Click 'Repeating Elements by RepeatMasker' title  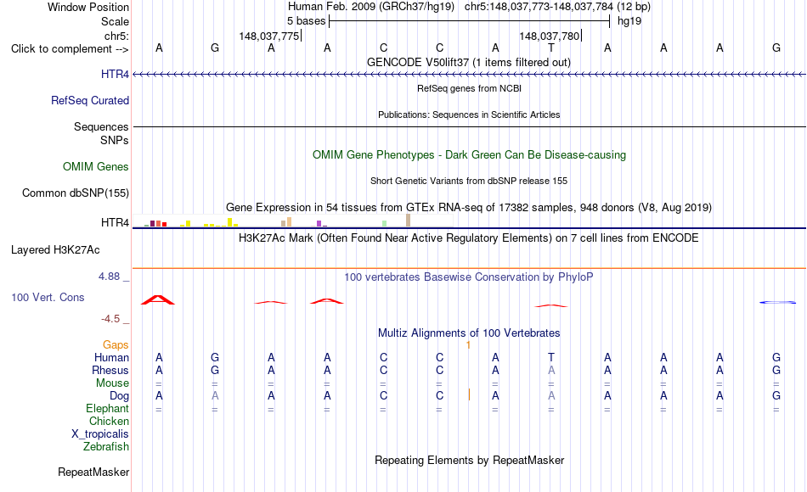point(470,460)
